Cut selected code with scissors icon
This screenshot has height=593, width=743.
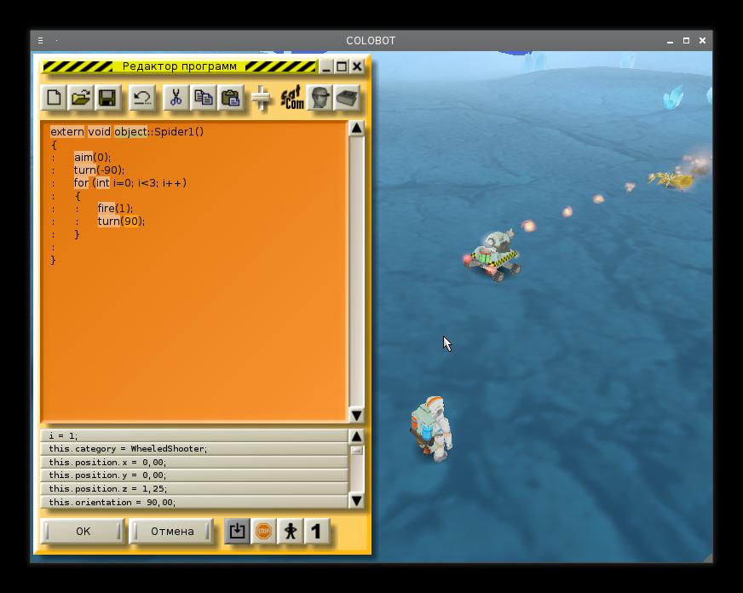pyautogui.click(x=176, y=98)
